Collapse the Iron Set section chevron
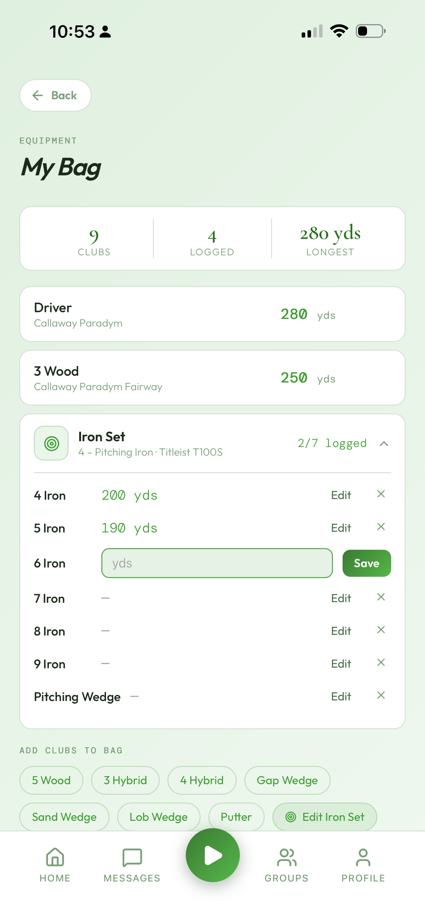Screen dimensions: 425x921 pyautogui.click(x=384, y=444)
